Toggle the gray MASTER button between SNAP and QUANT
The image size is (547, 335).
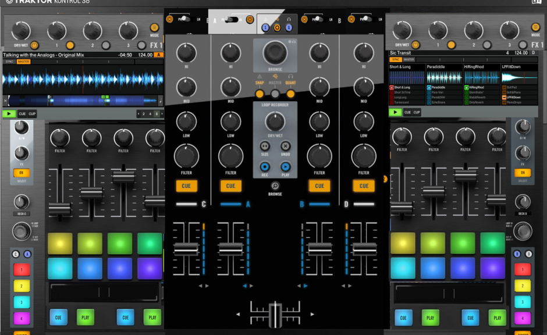pos(275,94)
